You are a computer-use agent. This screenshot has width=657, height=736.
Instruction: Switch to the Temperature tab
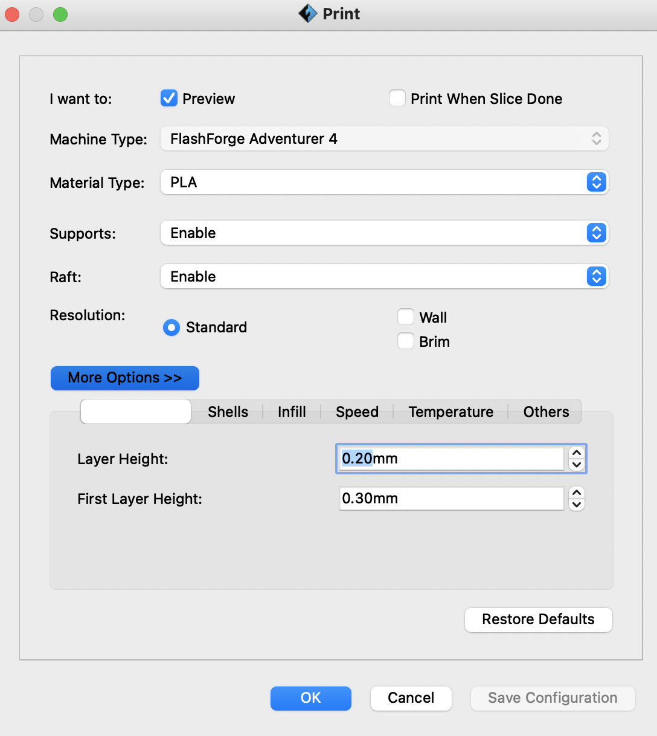450,412
